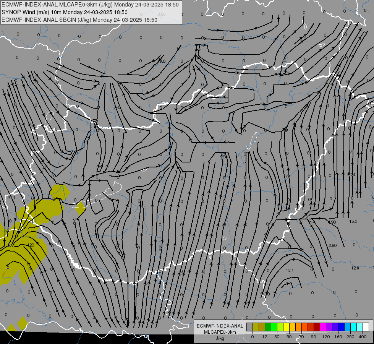This screenshot has width=374, height=344.
Task: Click the magenta legend swatch
Action: pyautogui.click(x=323, y=327)
